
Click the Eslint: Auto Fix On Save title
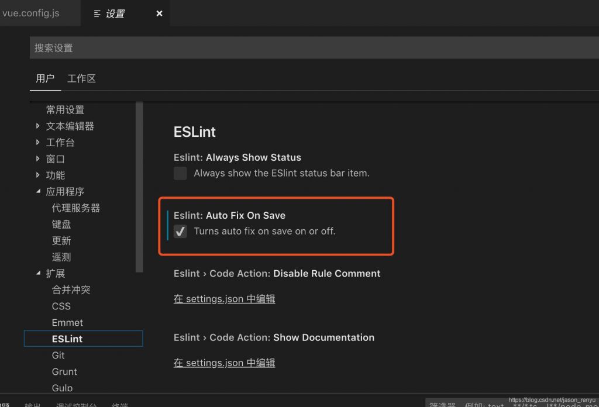point(229,215)
